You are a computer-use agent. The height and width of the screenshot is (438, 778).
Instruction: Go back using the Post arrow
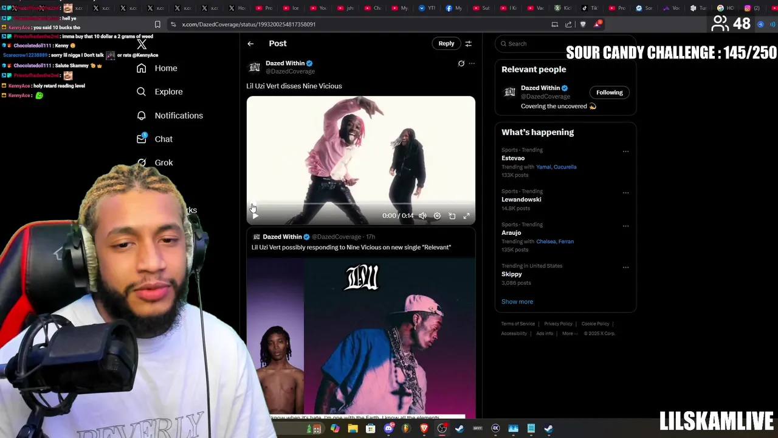pyautogui.click(x=250, y=44)
